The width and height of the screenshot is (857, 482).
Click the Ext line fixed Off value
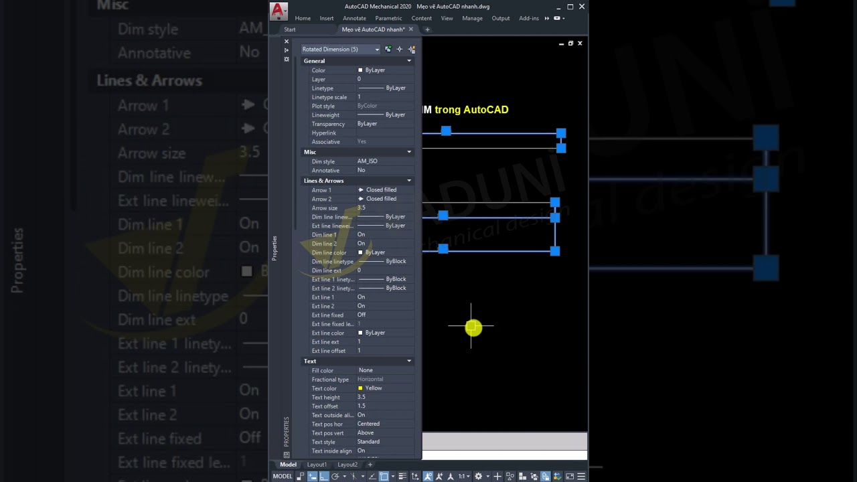[386, 315]
